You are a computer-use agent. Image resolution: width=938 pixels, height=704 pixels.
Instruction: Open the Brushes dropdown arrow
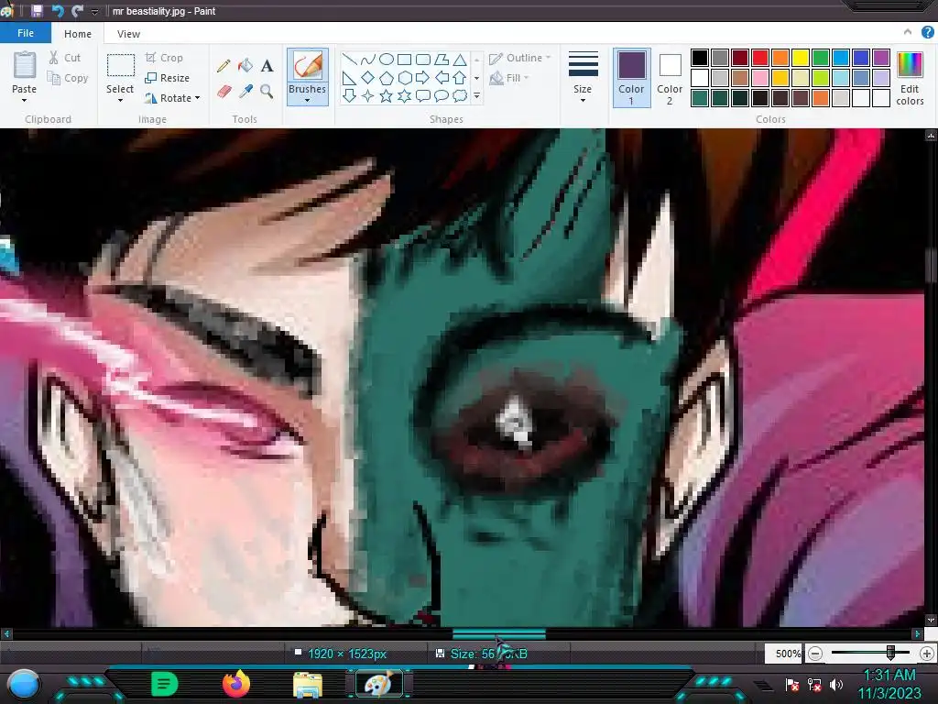(x=308, y=101)
